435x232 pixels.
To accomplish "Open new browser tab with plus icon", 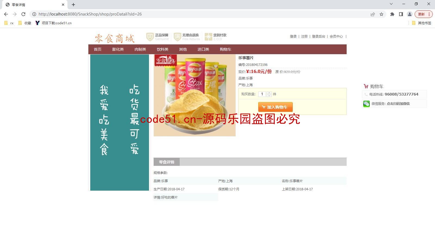I will (73, 5).
